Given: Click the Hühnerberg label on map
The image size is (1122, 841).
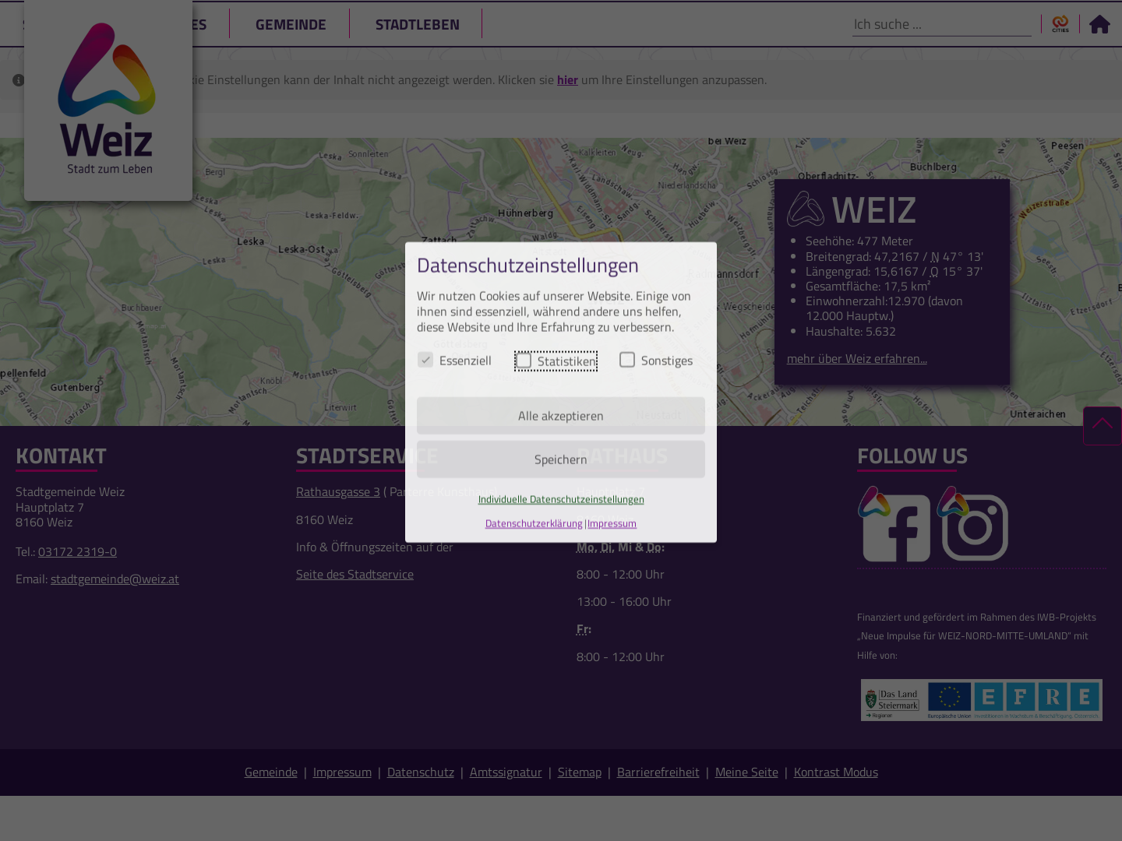Looking at the screenshot, I should pos(525,213).
